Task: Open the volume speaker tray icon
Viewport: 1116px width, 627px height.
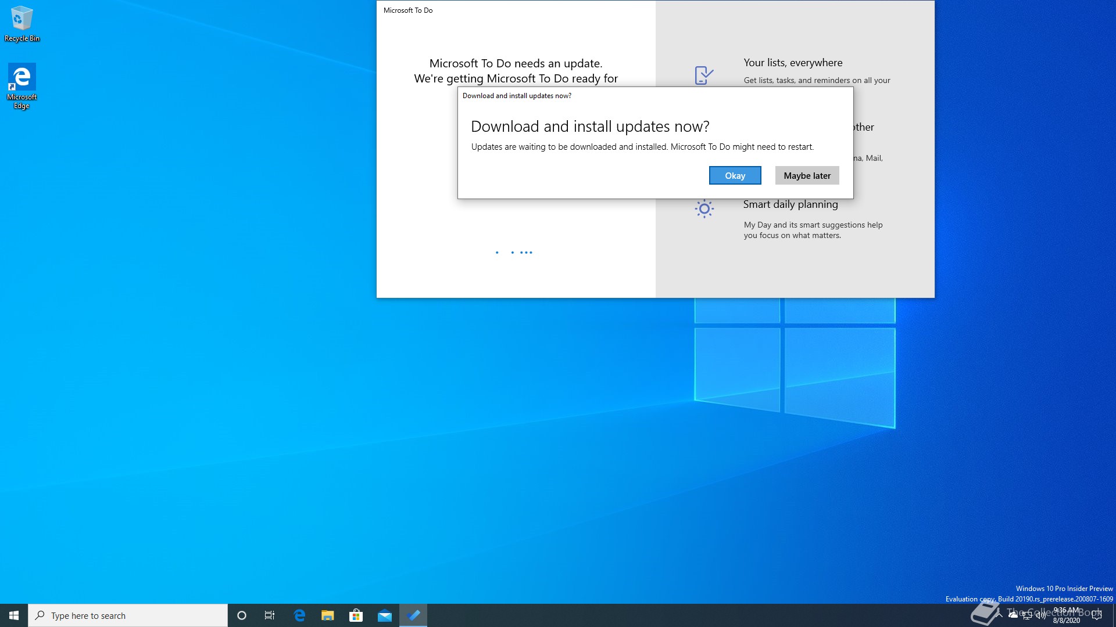Action: pyautogui.click(x=1041, y=615)
